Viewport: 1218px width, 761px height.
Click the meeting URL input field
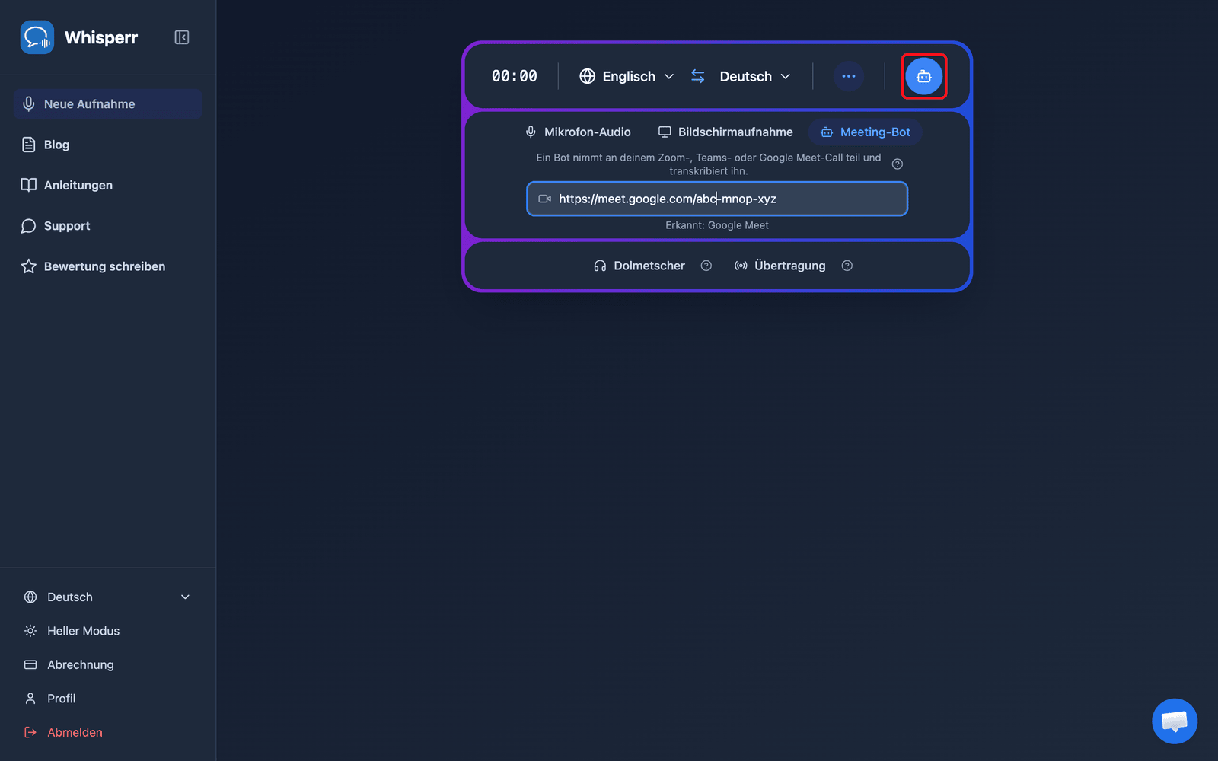click(x=717, y=199)
